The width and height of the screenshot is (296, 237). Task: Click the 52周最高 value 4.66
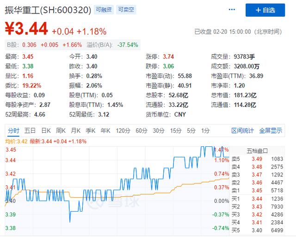[x=40, y=114]
